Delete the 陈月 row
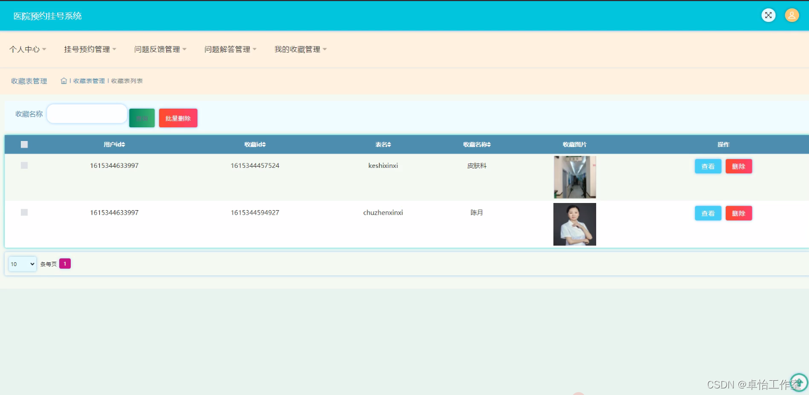This screenshot has height=395, width=809. pyautogui.click(x=739, y=213)
